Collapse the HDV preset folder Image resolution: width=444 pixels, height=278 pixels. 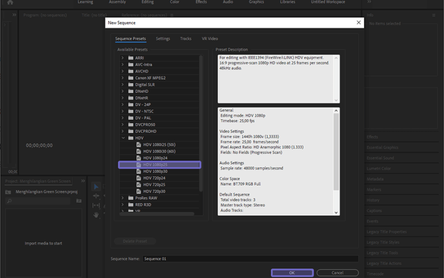(x=123, y=138)
